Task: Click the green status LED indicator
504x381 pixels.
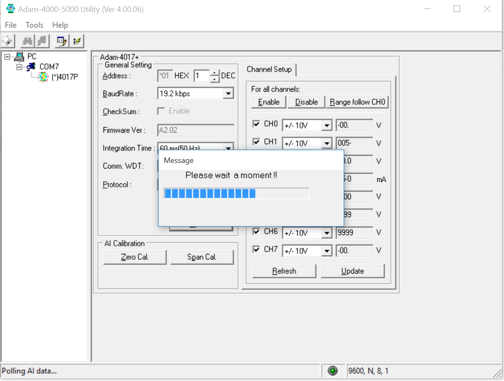Action: (332, 371)
